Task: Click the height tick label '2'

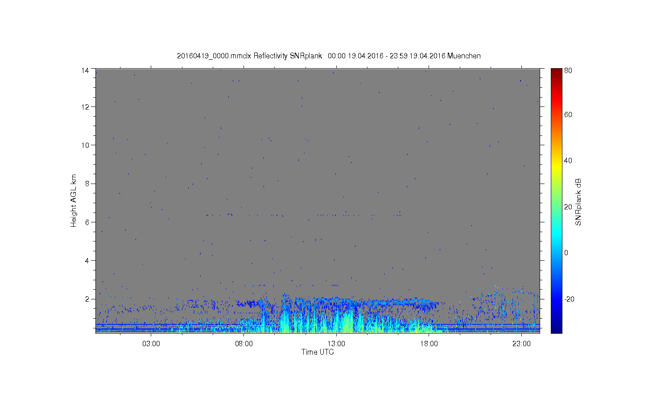Action: pos(87,299)
